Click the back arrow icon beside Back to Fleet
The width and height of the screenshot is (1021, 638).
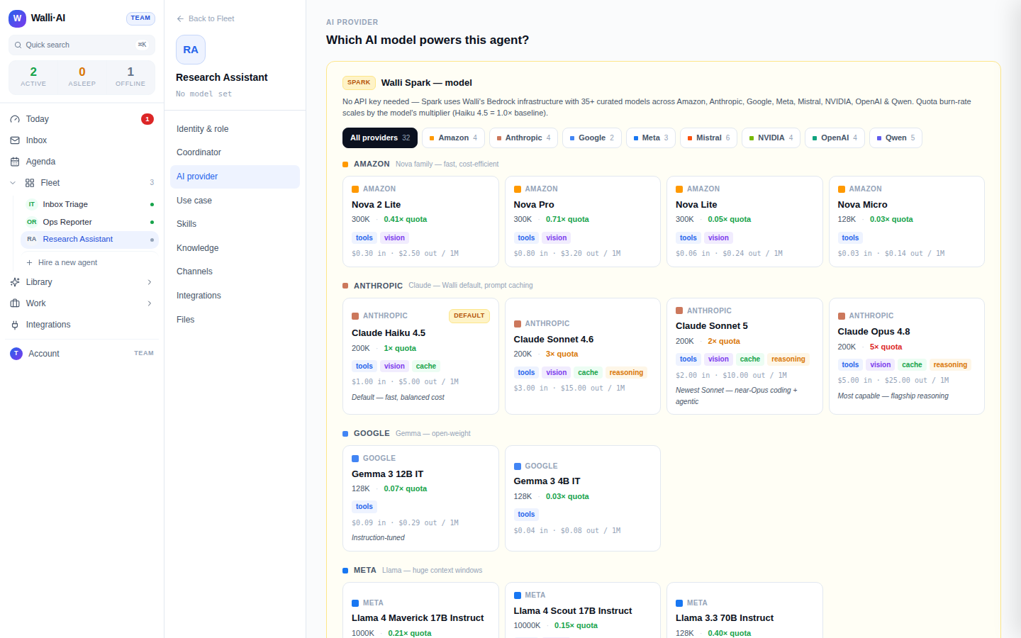[180, 18]
